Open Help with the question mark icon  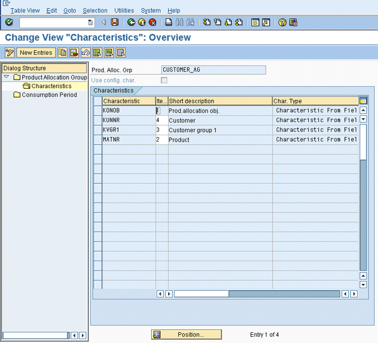[x=283, y=22]
